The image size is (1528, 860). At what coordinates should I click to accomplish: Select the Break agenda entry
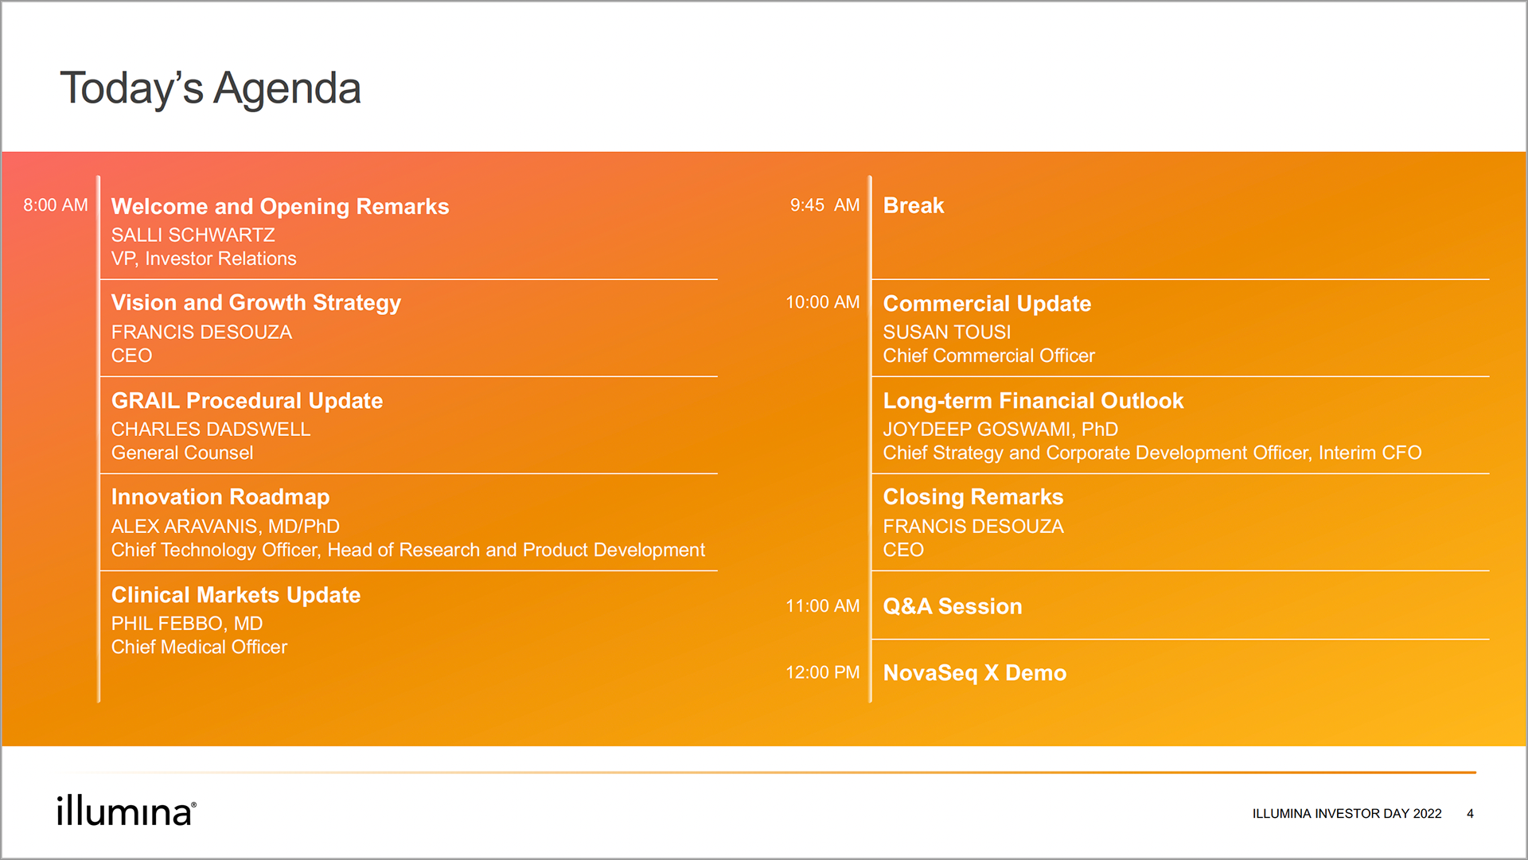click(914, 205)
